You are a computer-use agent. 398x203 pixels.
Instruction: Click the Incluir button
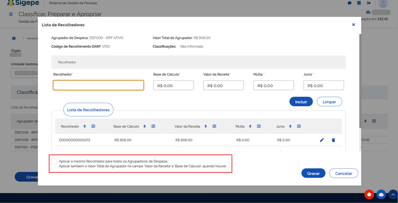pyautogui.click(x=301, y=102)
